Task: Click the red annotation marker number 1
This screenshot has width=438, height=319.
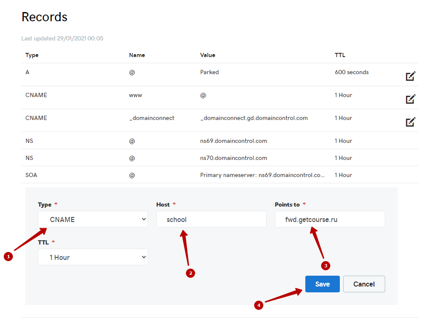Action: pos(7,257)
